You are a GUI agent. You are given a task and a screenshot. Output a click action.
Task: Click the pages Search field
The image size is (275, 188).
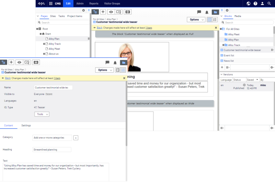(x=64, y=23)
